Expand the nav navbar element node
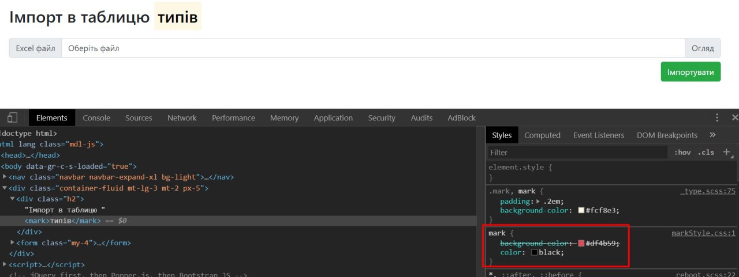The height and width of the screenshot is (277, 739). click(x=5, y=177)
